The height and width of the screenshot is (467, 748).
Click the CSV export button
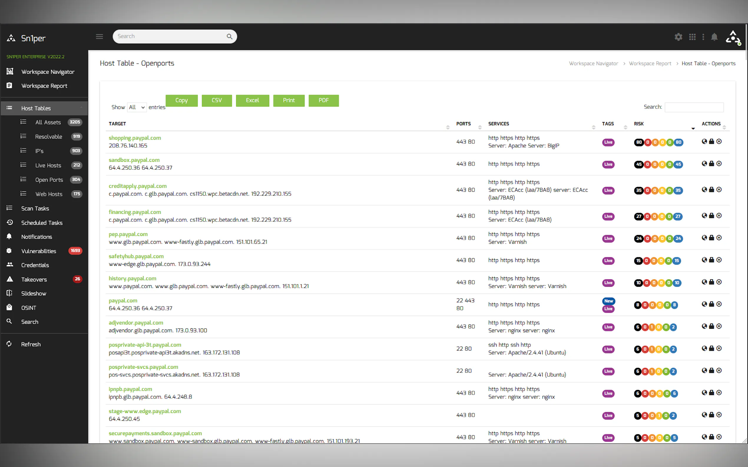[216, 100]
